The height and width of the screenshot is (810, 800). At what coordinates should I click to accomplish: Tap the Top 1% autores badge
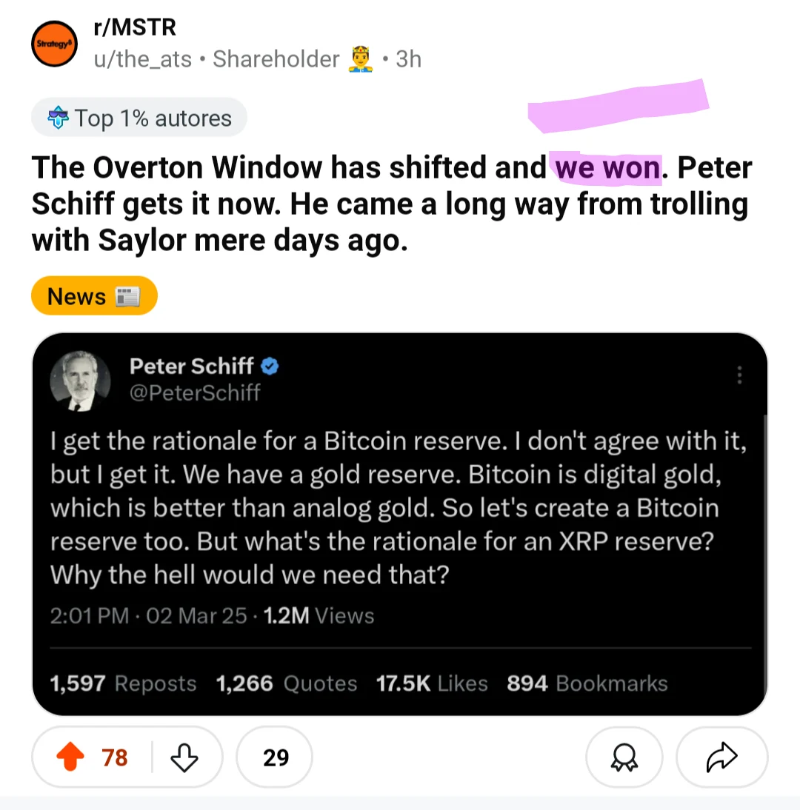coord(139,118)
